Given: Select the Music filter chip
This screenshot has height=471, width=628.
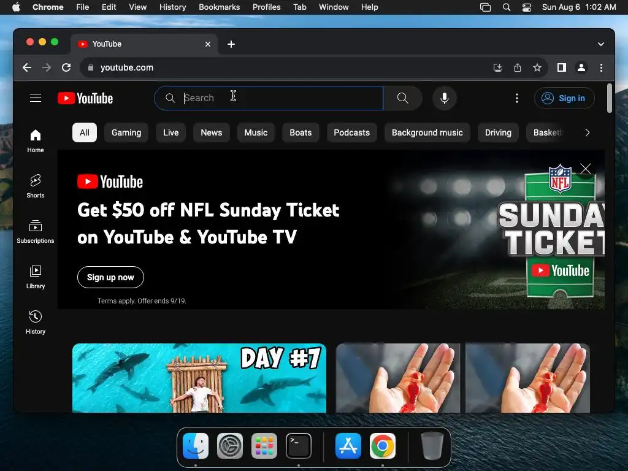Looking at the screenshot, I should 256,132.
